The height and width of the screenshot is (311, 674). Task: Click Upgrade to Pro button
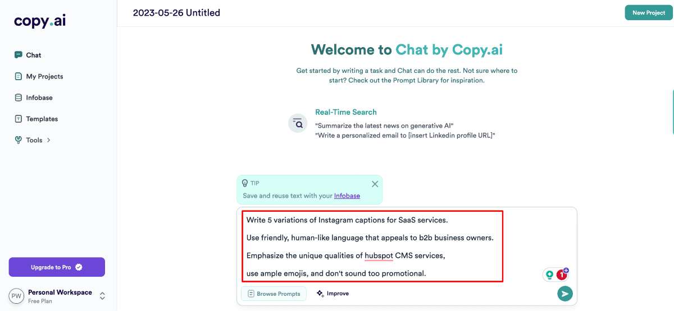[57, 267]
